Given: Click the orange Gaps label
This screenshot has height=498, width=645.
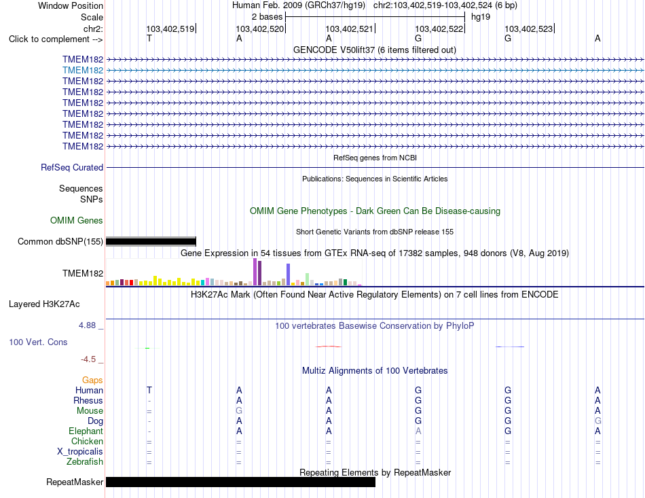Looking at the screenshot, I should [92, 380].
